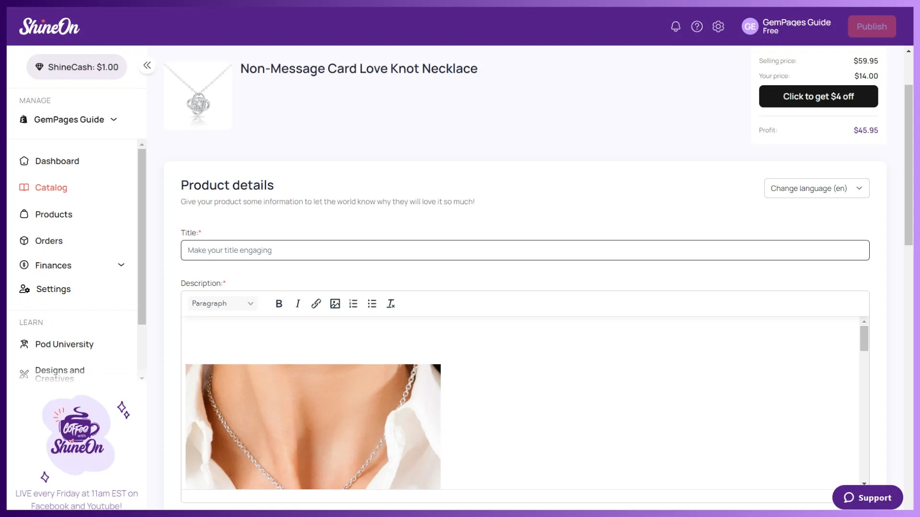920x517 pixels.
Task: Insert a hyperlink in the description
Action: 316,303
